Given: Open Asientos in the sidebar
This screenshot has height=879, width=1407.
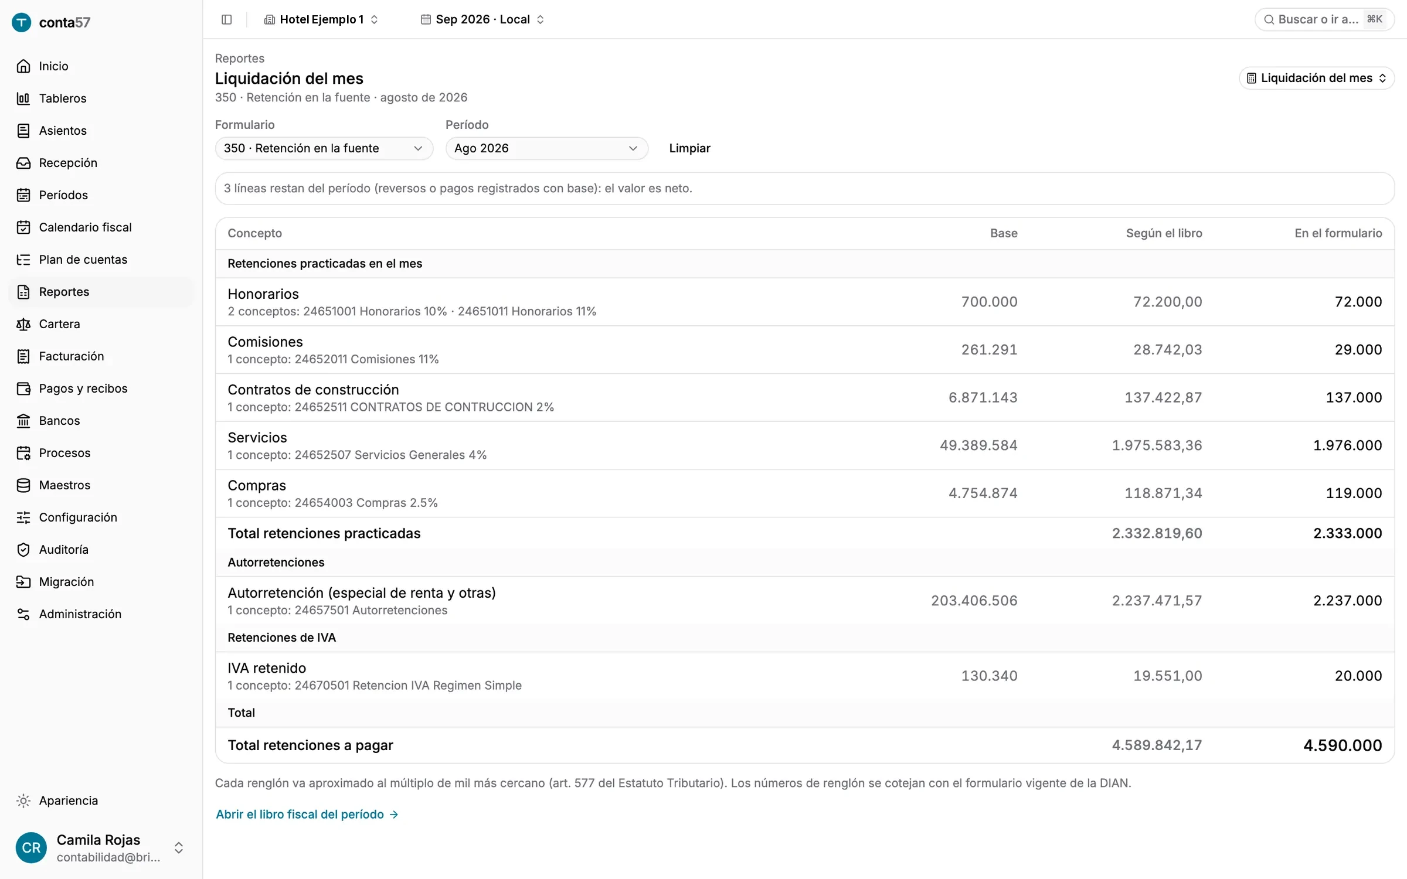Looking at the screenshot, I should click(101, 131).
